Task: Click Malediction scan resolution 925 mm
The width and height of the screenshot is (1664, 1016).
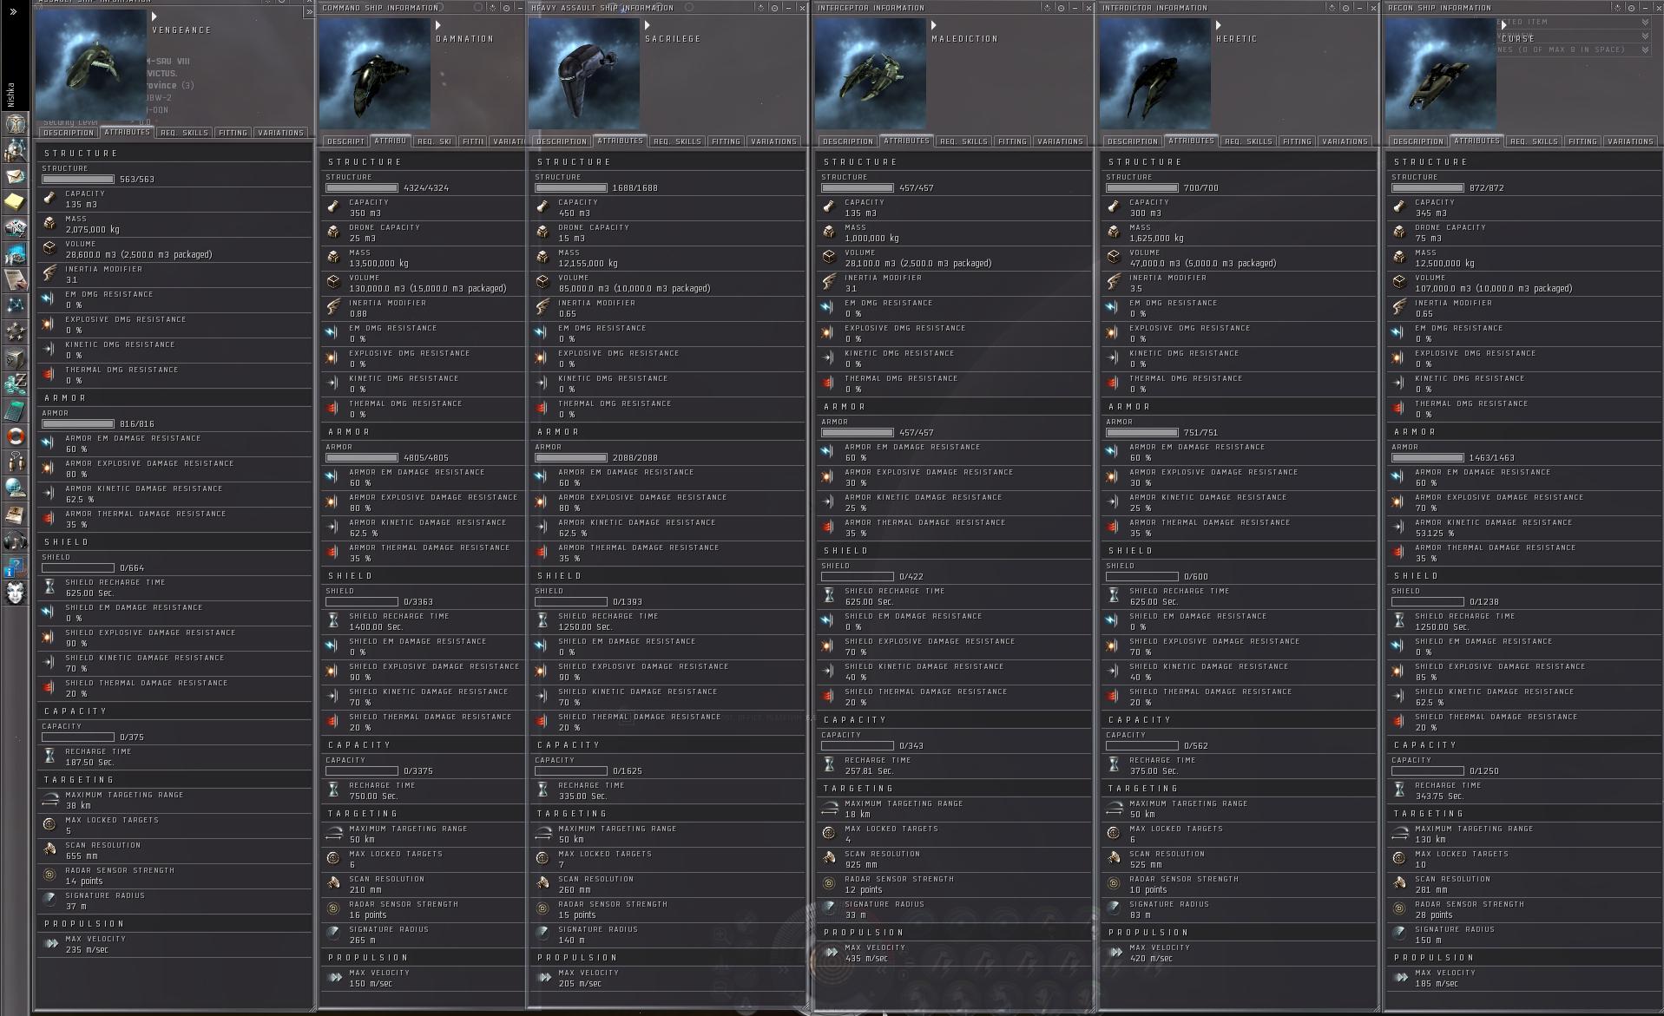Action: (861, 865)
